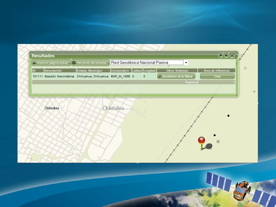
Task: Click the Registros count value 1
Action: click(x=234, y=82)
